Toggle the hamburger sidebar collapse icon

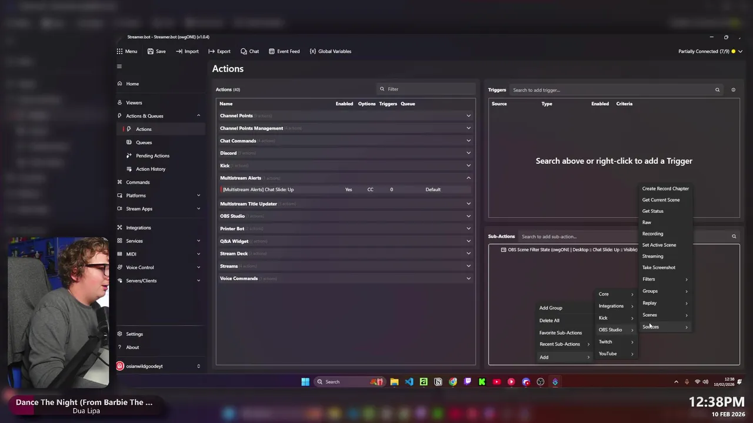(x=119, y=66)
